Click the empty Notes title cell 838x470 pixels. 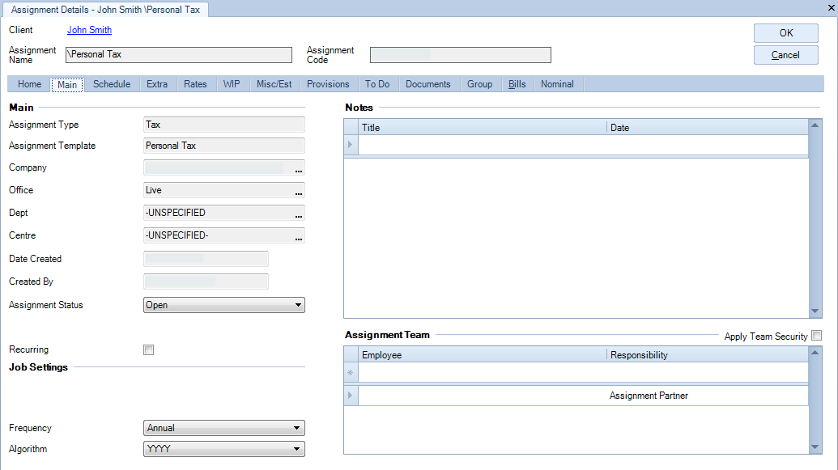pos(483,145)
